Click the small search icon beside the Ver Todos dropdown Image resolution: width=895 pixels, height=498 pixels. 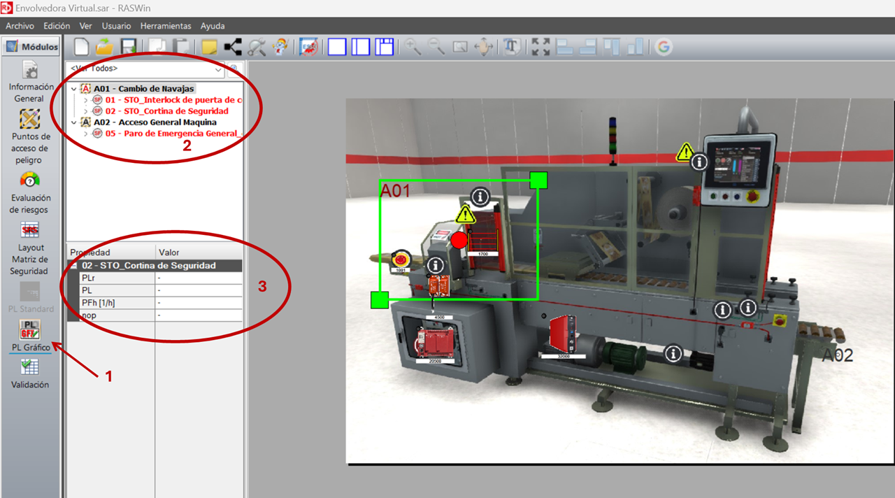[234, 69]
